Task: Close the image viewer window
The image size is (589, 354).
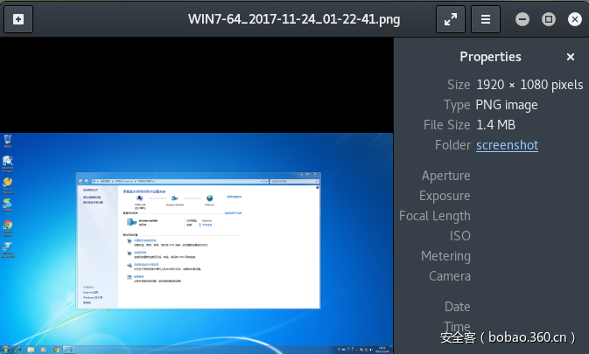Action: (575, 18)
